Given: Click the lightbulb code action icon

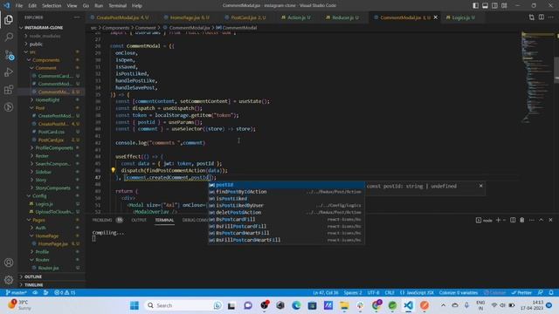Looking at the screenshot, I should pos(113,170).
